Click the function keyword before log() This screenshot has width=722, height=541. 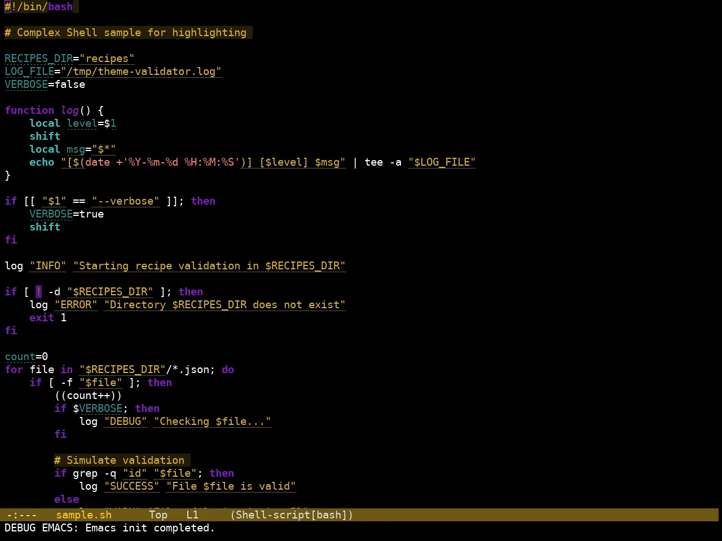29,110
